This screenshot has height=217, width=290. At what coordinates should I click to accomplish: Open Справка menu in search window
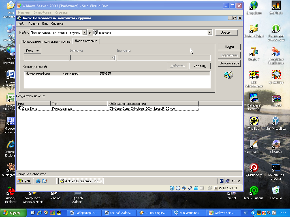pyautogui.click(x=57, y=24)
